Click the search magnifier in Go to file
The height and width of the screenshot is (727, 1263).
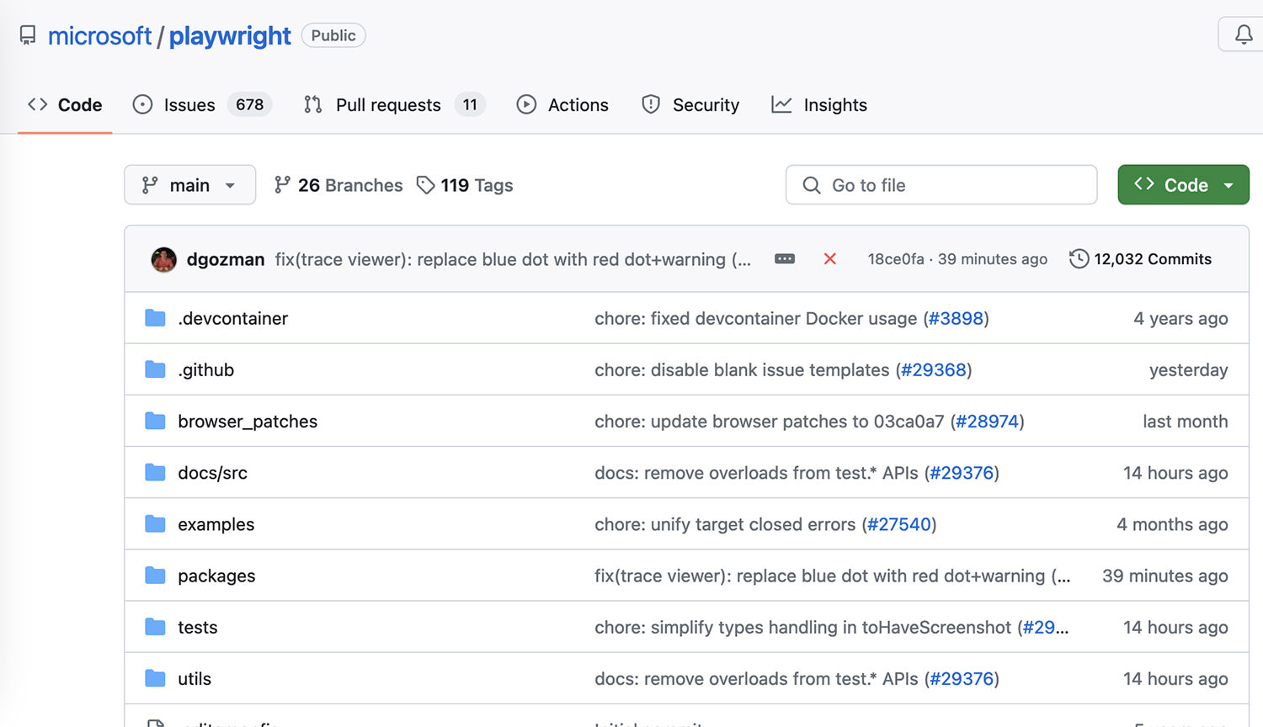point(812,185)
